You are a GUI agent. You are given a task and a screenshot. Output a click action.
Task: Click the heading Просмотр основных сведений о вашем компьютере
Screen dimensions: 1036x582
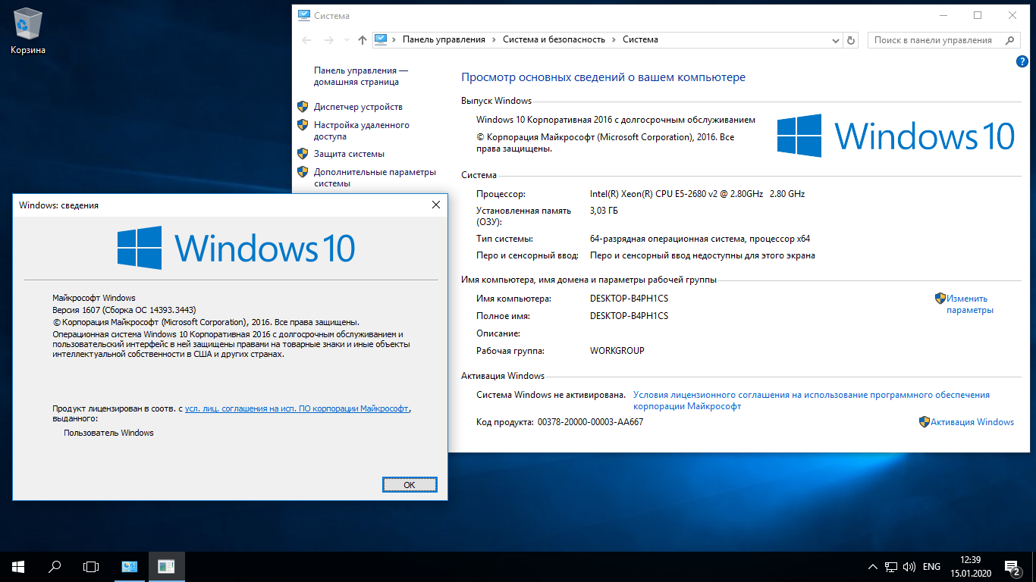(x=604, y=77)
